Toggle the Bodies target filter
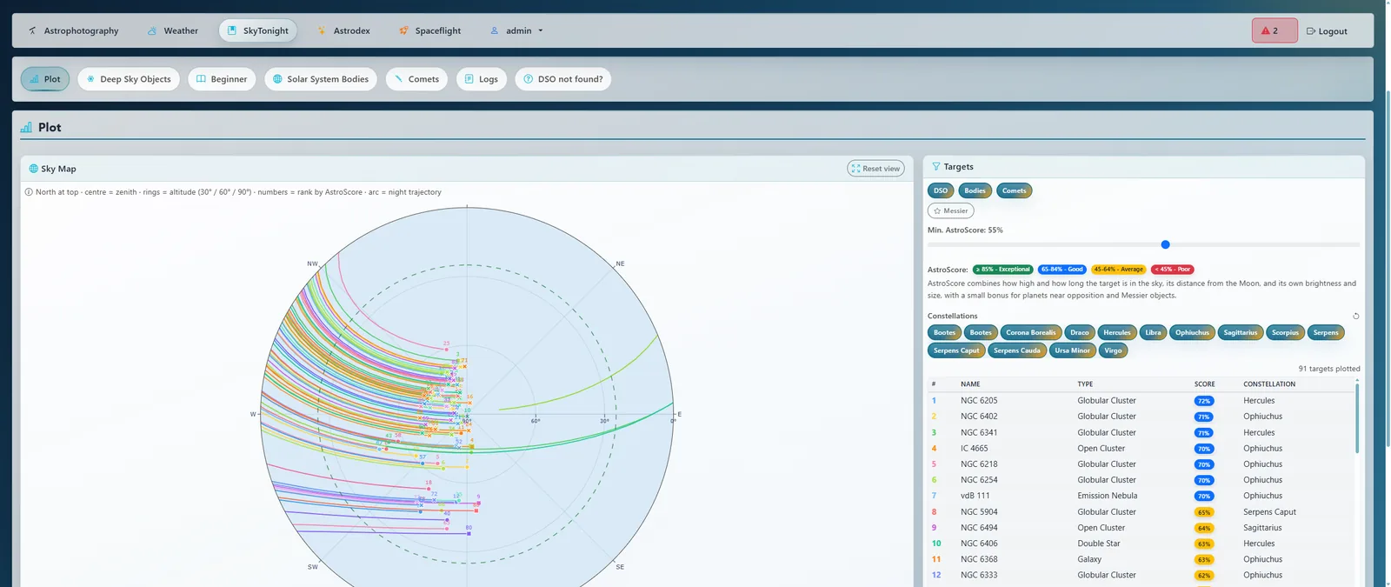Image resolution: width=1391 pixels, height=587 pixels. click(x=975, y=190)
